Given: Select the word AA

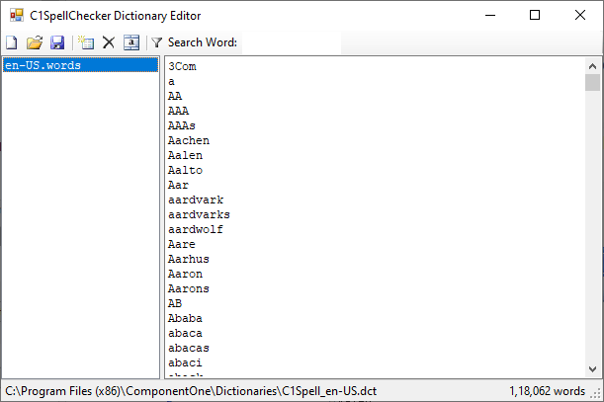Looking at the screenshot, I should click(175, 96).
